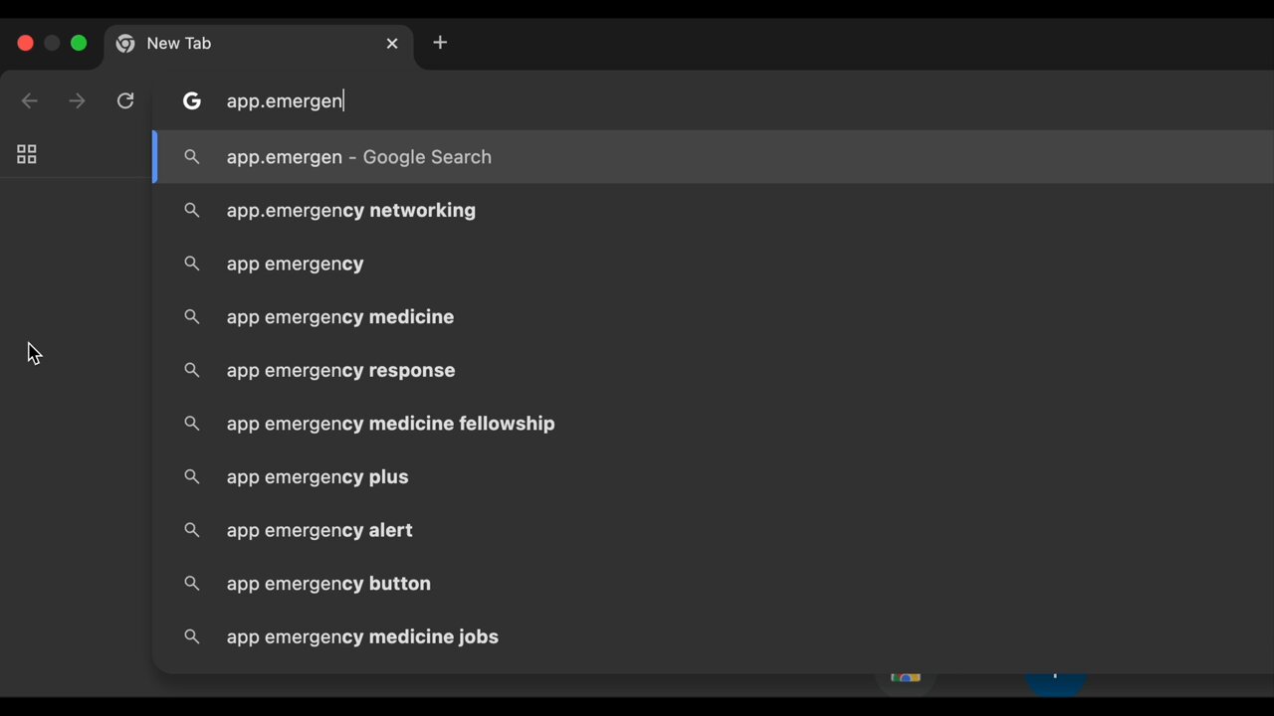Pick 'app emergency alert' suggestion
Image resolution: width=1274 pixels, height=716 pixels.
coord(713,530)
